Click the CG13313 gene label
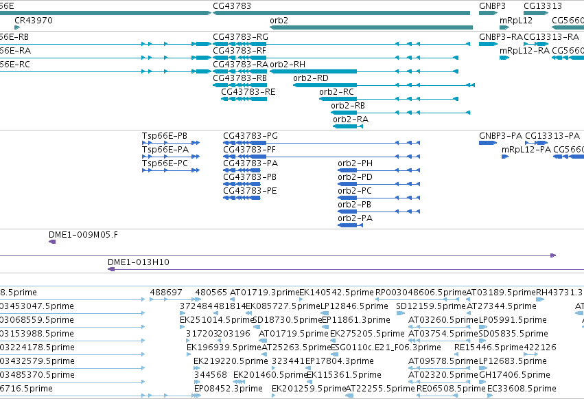 click(543, 6)
